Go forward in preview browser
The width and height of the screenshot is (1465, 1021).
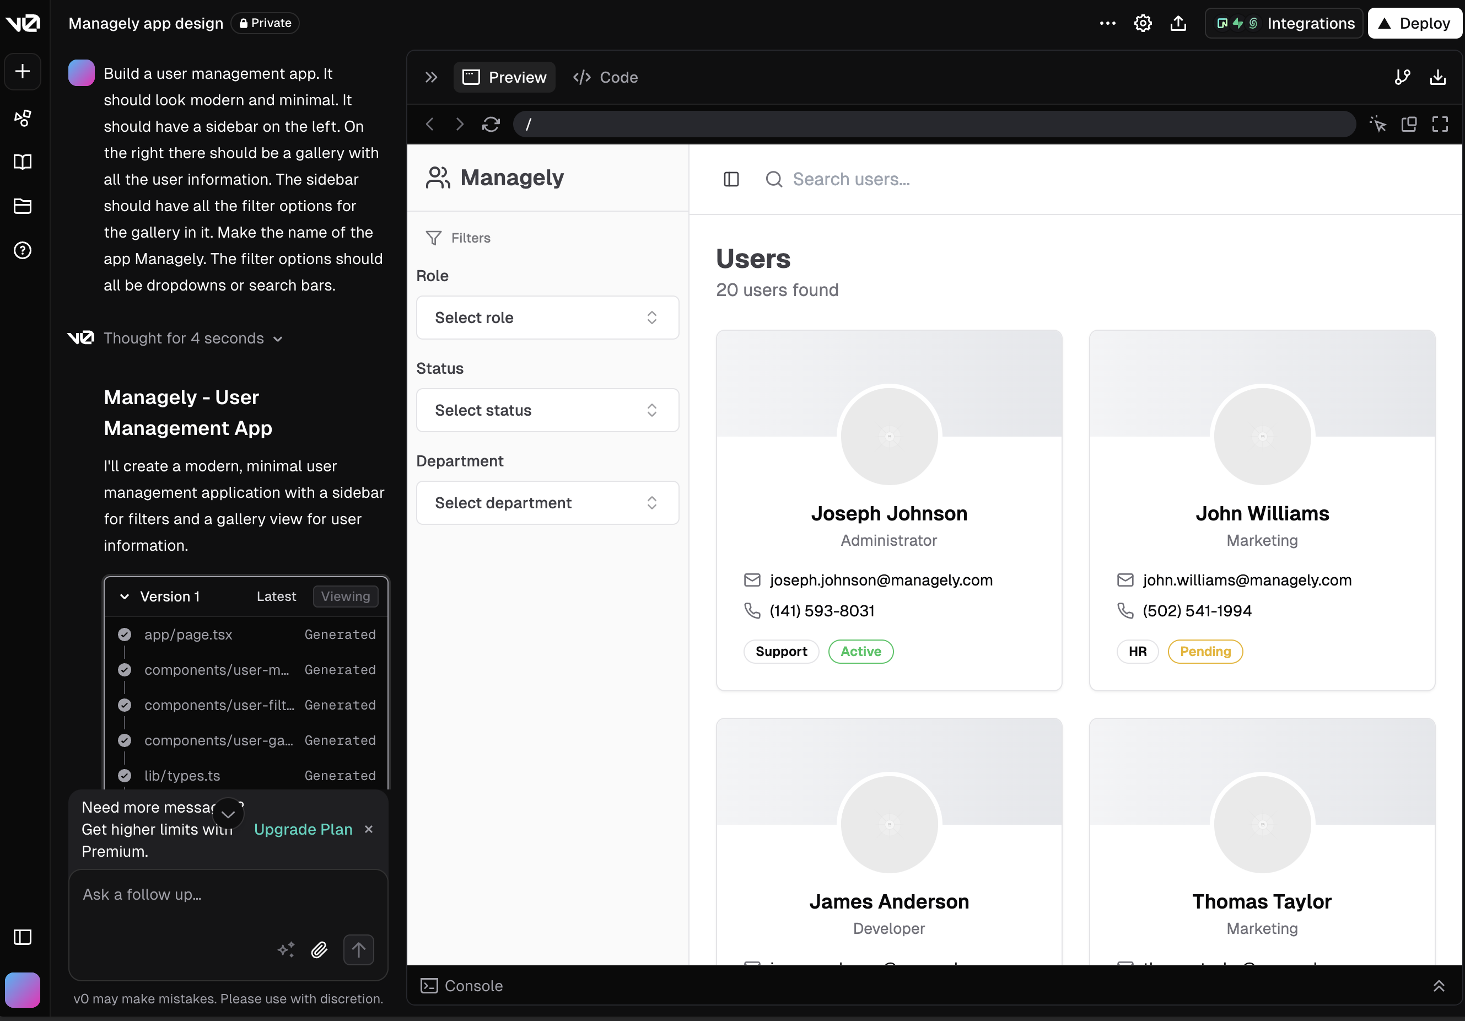pyautogui.click(x=460, y=124)
